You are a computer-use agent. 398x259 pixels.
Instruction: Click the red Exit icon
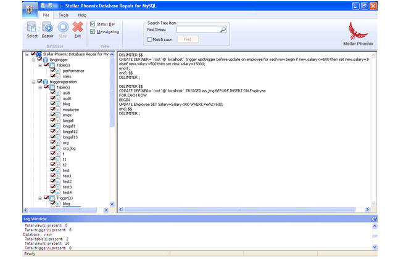click(78, 27)
